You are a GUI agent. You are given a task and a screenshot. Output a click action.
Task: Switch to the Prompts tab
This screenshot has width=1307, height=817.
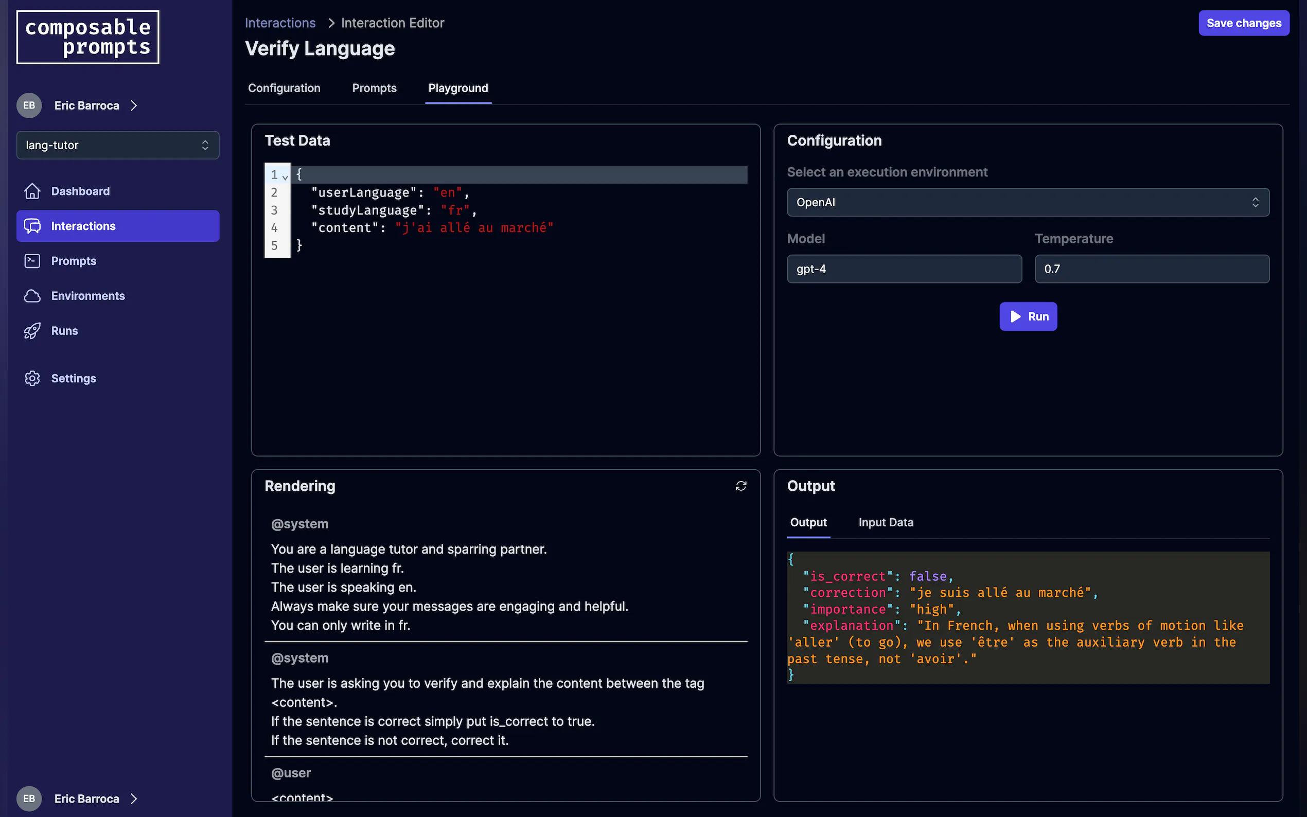[374, 88]
